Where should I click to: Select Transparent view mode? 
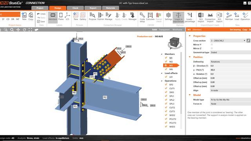coord(164,30)
